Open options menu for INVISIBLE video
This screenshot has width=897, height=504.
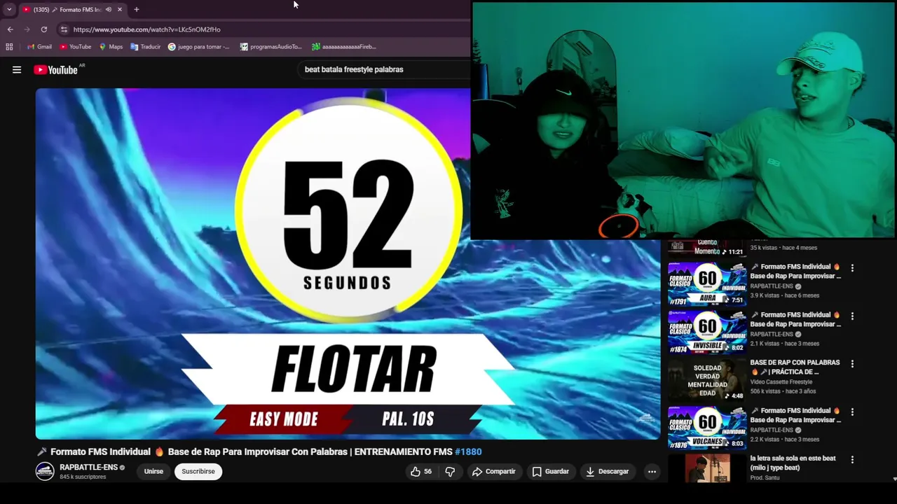pos(852,316)
